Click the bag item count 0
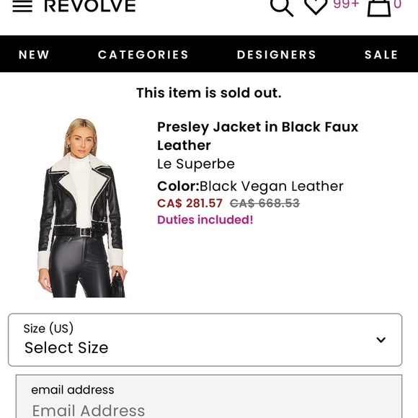 (x=397, y=4)
